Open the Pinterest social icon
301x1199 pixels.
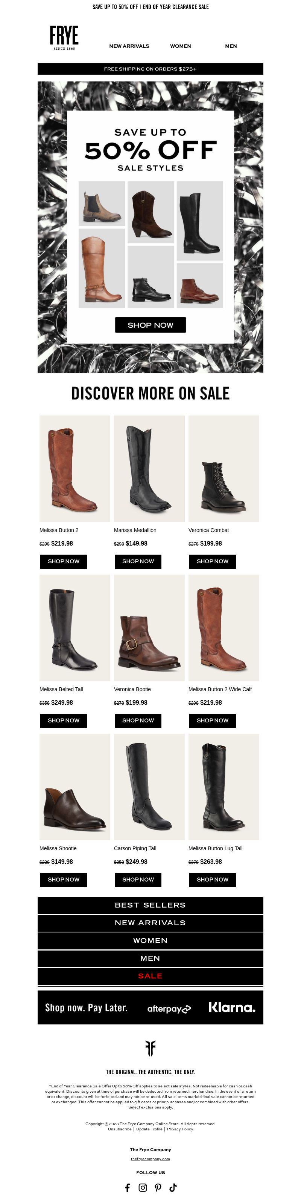coord(158,1187)
